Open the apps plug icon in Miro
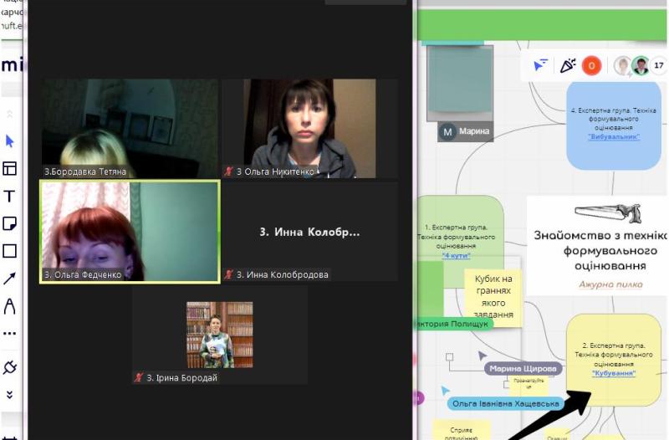This screenshot has width=669, height=440. (9, 367)
